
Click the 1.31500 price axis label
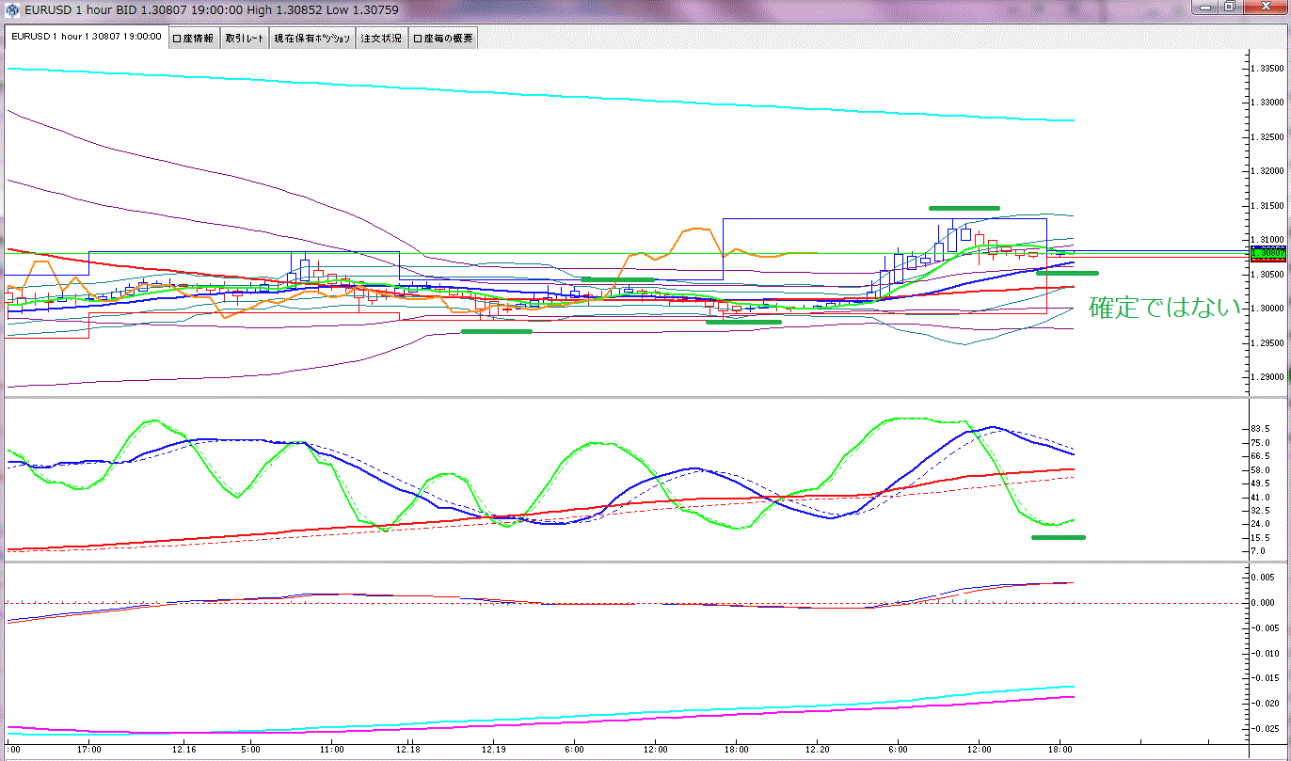point(1267,205)
